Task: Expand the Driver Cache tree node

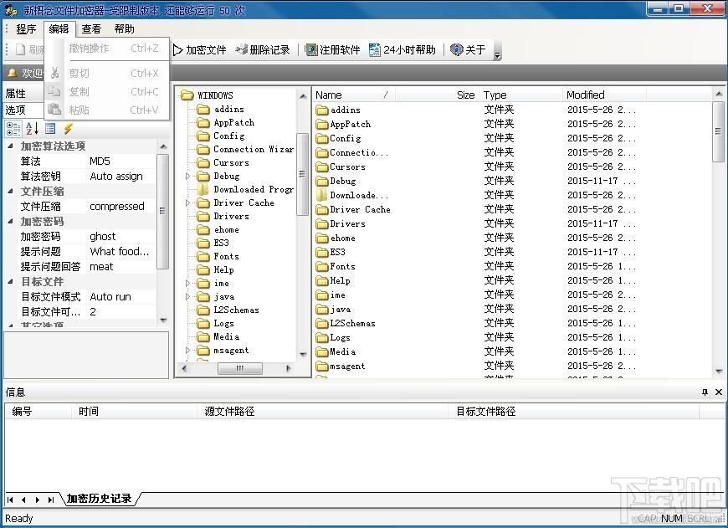Action: (x=188, y=202)
